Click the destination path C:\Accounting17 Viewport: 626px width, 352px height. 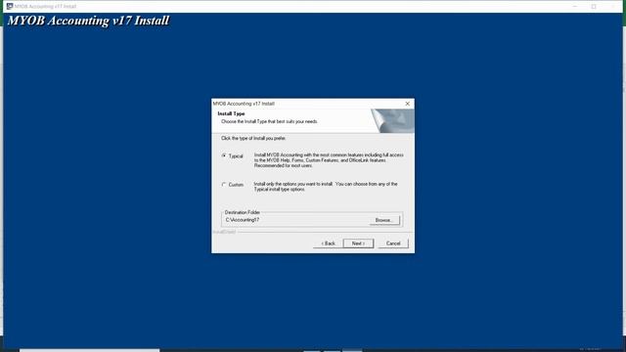pyautogui.click(x=243, y=220)
